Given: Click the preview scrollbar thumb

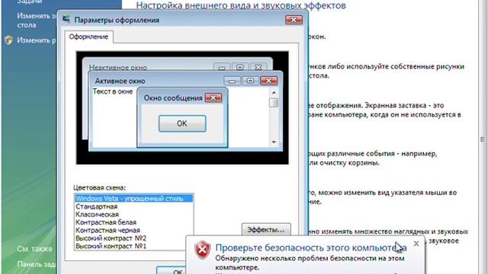Looking at the screenshot, I should click(274, 103).
